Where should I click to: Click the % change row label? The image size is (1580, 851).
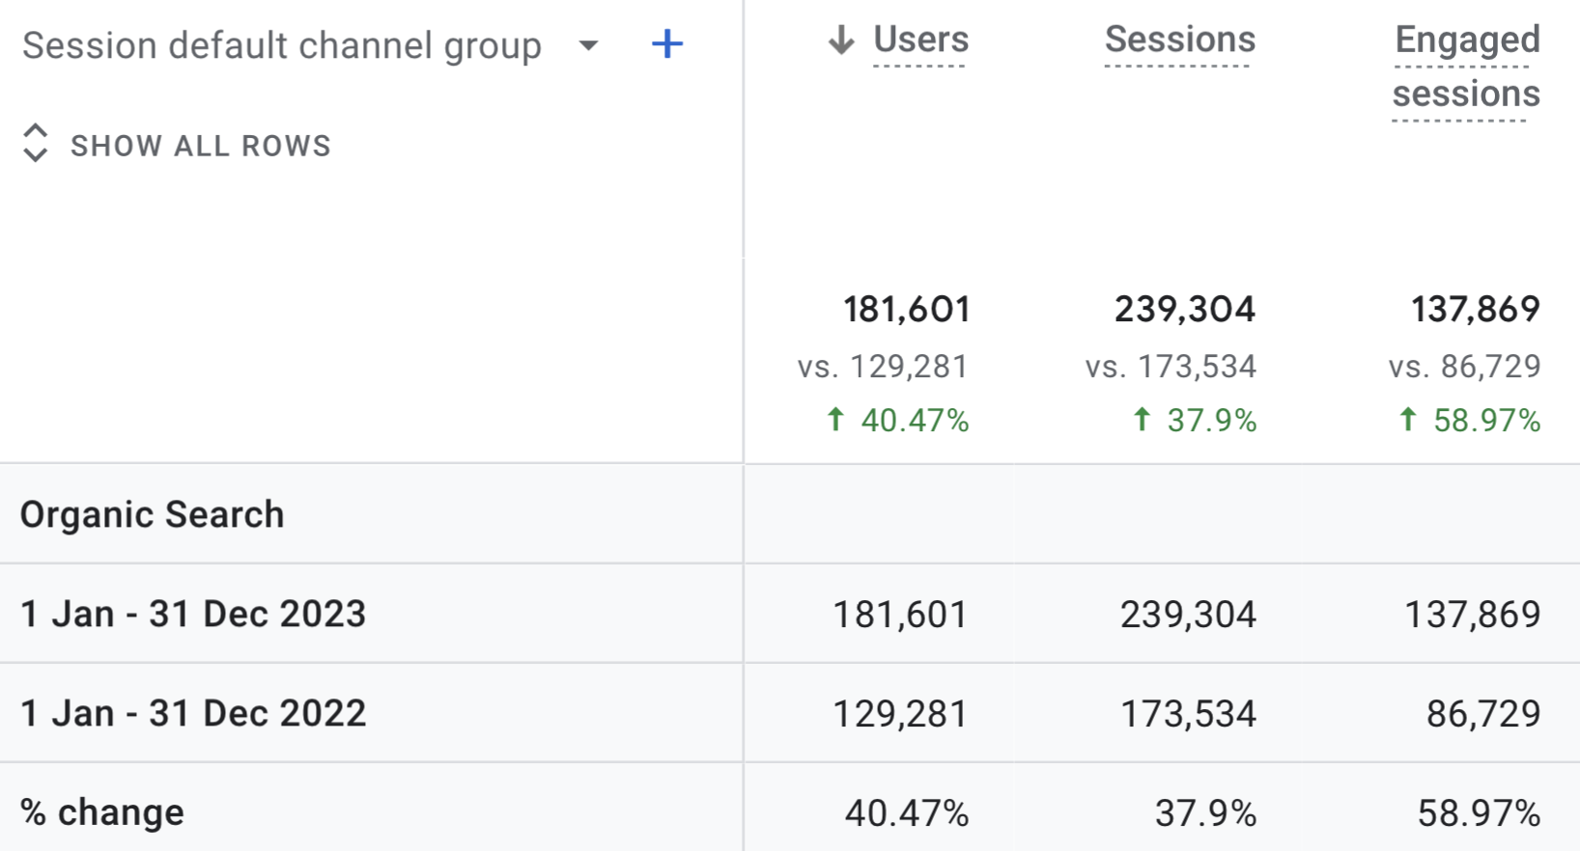[x=102, y=812]
